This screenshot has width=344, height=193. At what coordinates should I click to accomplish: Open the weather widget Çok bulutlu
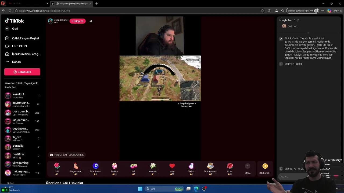coord(12,189)
